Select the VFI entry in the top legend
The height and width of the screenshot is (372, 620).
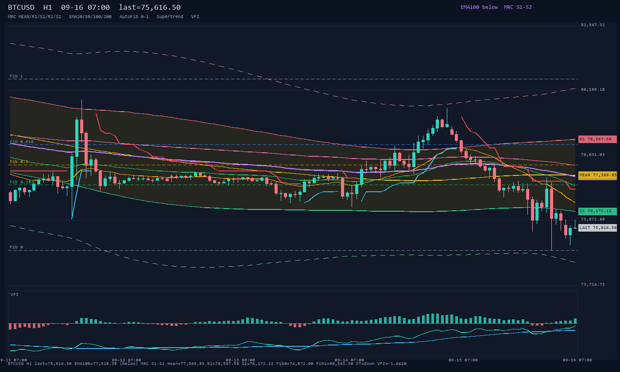point(195,16)
